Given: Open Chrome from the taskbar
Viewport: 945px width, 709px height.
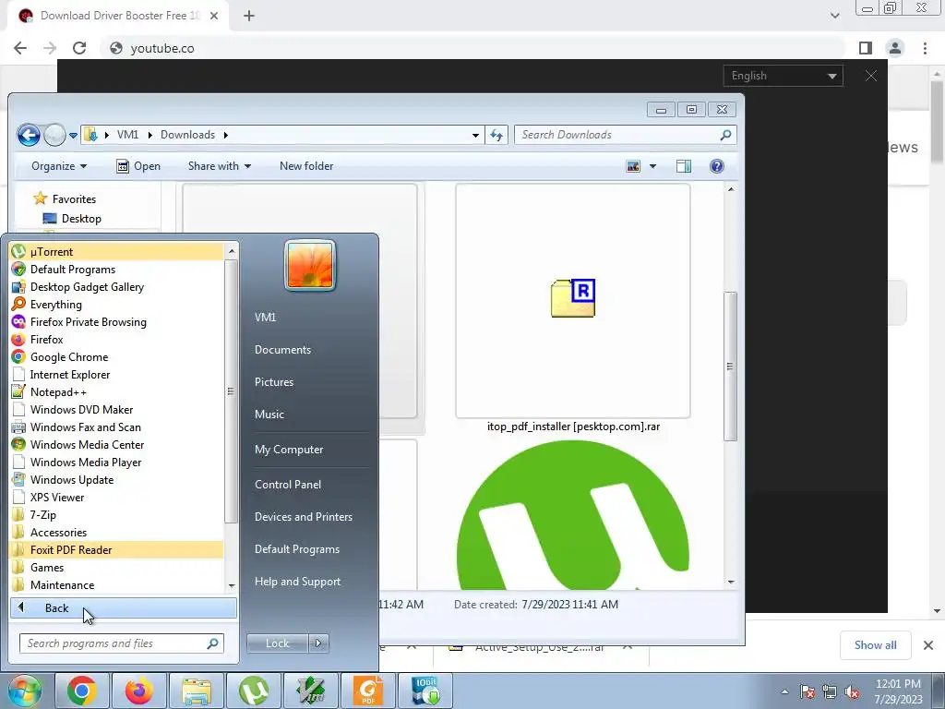Looking at the screenshot, I should pyautogui.click(x=82, y=691).
